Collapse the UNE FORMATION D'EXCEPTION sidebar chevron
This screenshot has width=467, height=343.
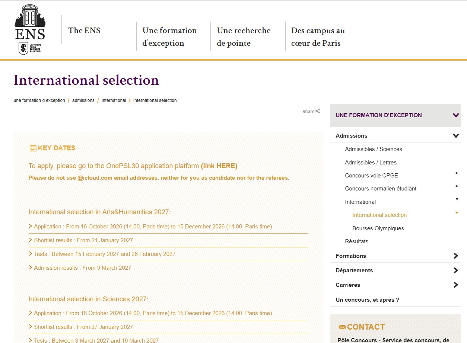pos(455,115)
